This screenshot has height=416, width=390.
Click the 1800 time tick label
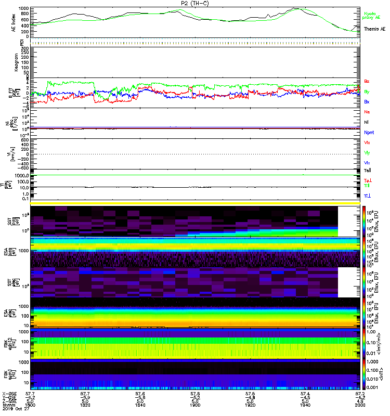coord(30,405)
